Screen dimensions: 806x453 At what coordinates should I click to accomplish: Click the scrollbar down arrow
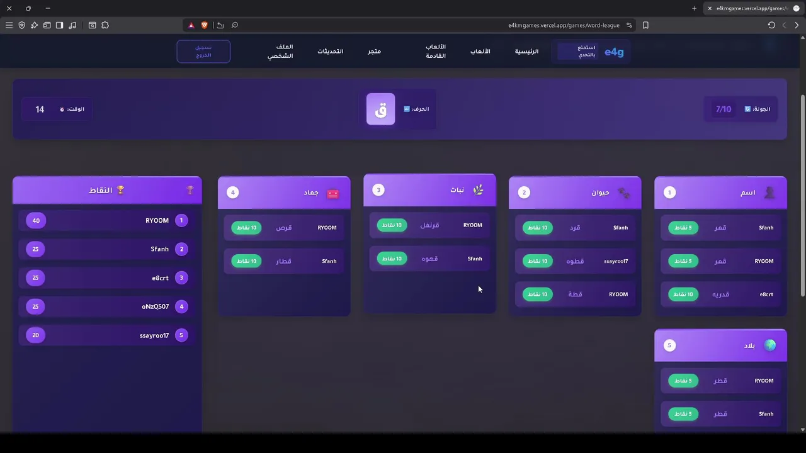pos(802,430)
